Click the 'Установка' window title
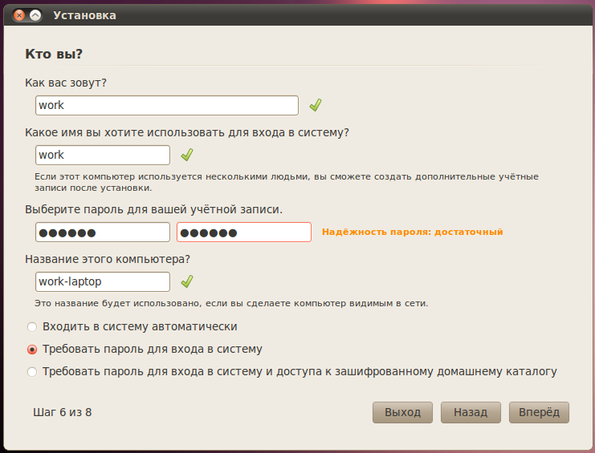The width and height of the screenshot is (595, 453). 84,15
